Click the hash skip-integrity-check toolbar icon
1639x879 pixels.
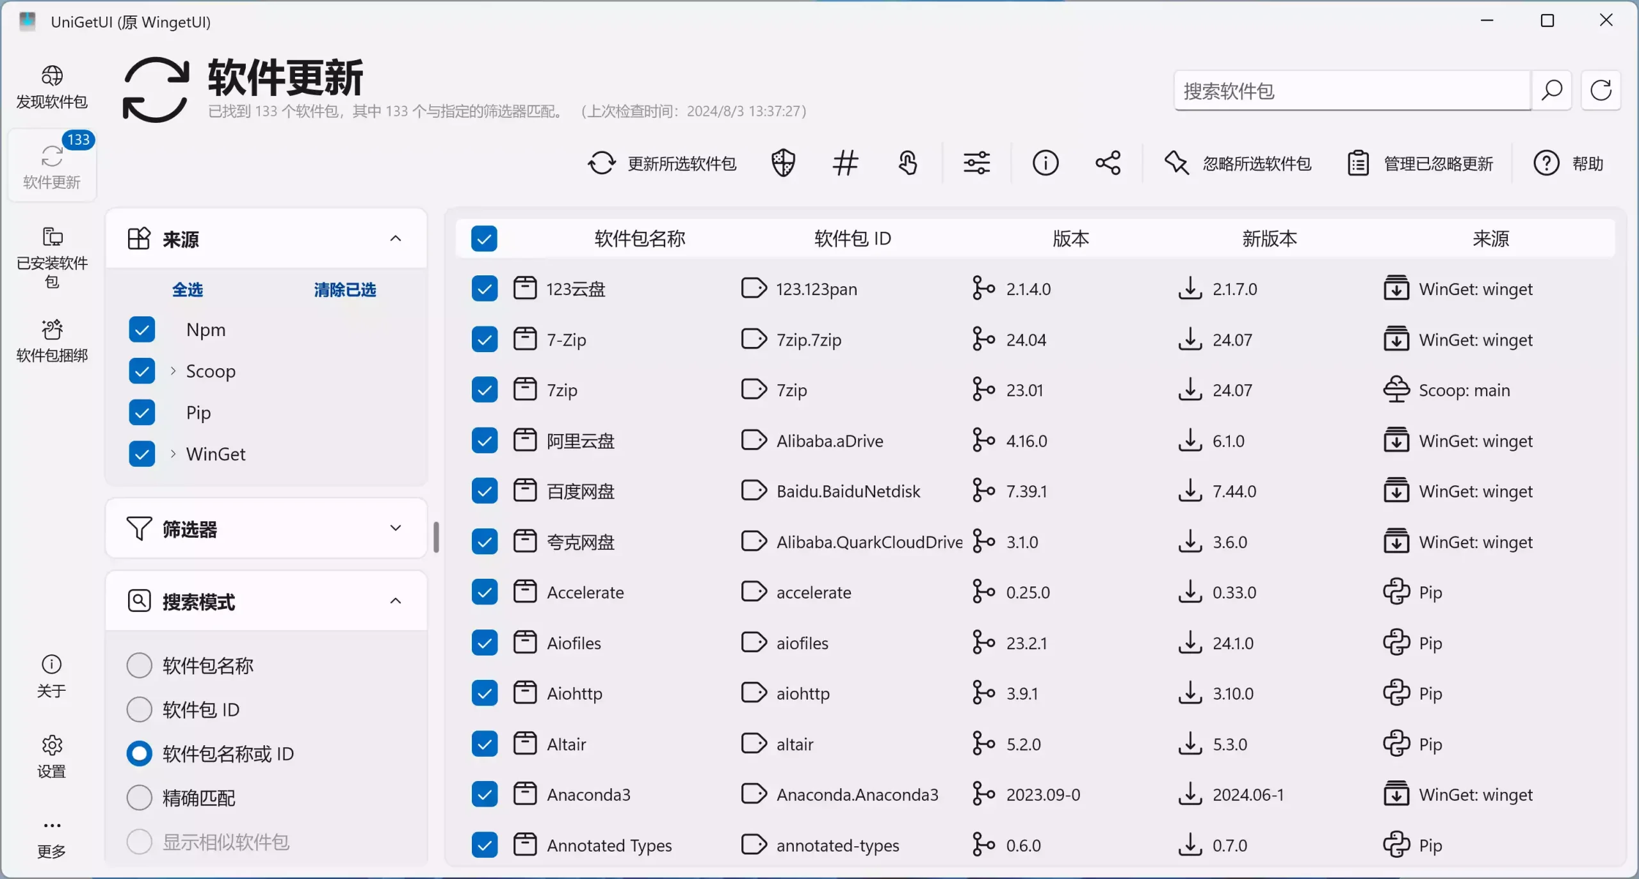(845, 163)
